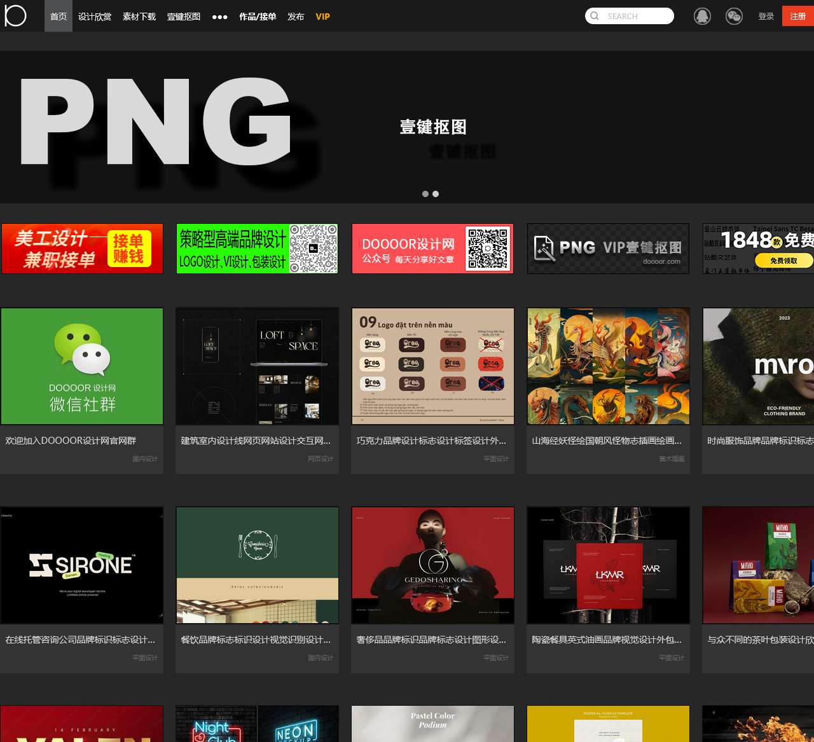Open the 美工设计兼职接单 banner
814x742 pixels.
coord(82,249)
